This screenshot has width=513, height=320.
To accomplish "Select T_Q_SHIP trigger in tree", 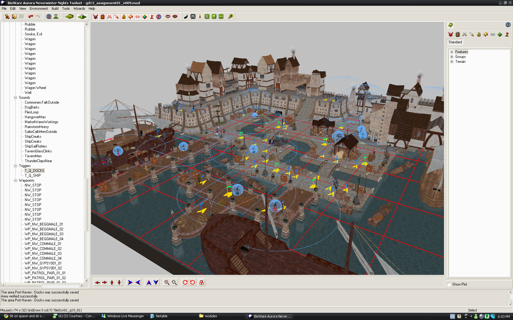I will [x=33, y=176].
